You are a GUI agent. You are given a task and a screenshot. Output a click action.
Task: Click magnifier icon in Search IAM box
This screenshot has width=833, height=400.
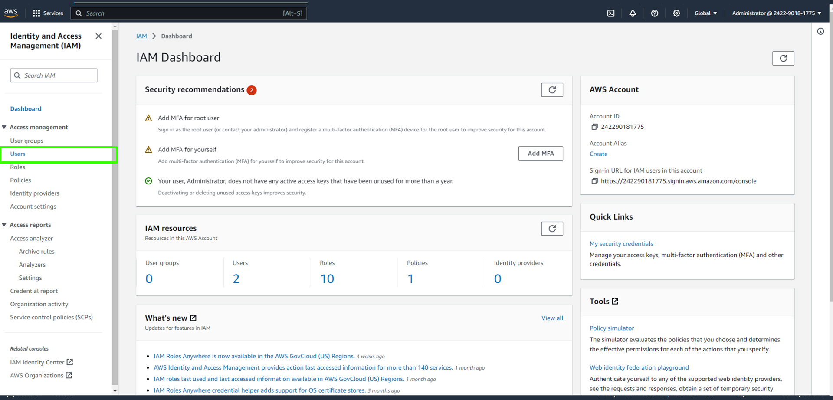pyautogui.click(x=17, y=75)
